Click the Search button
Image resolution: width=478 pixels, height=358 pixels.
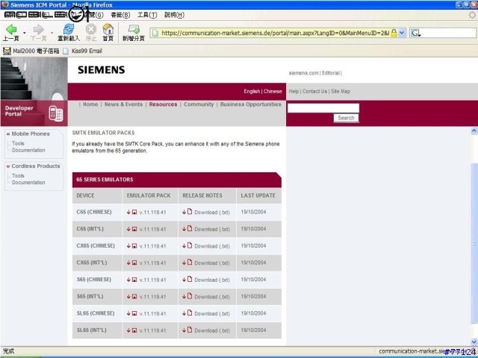346,118
